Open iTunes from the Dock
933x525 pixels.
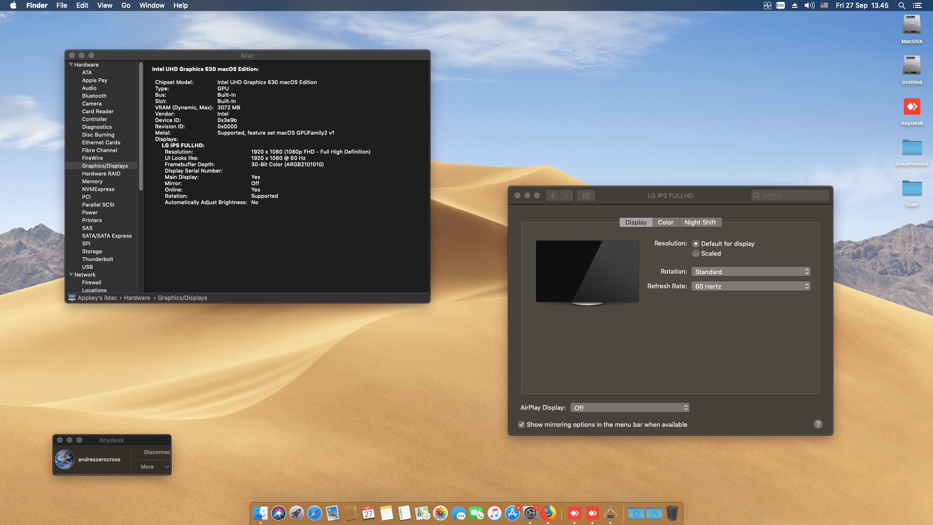coord(494,513)
